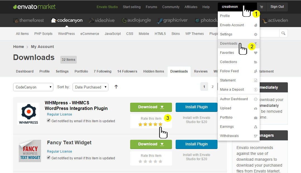Screen dimensions: 301x173
Task: Click the Withdrawals icon in menu
Action: tap(255, 136)
